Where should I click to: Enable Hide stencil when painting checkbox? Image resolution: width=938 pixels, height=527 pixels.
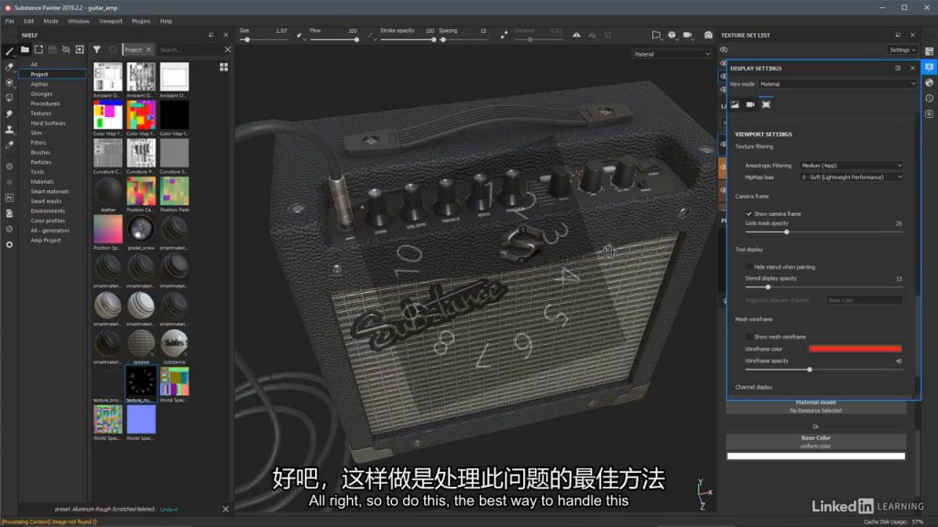pyautogui.click(x=748, y=267)
